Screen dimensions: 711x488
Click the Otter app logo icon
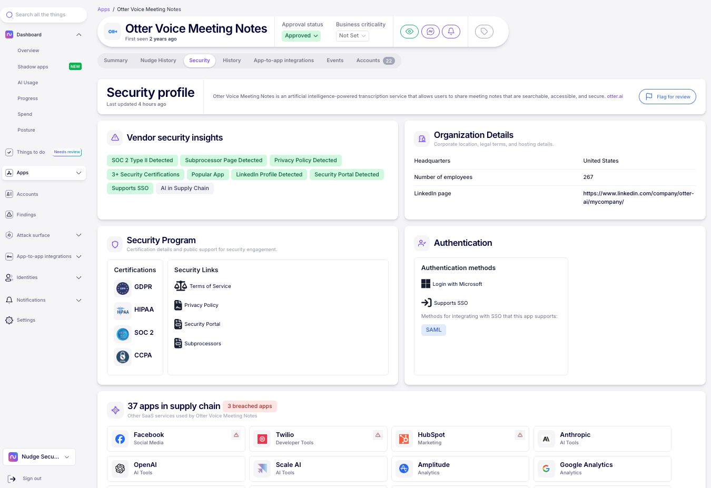[112, 32]
